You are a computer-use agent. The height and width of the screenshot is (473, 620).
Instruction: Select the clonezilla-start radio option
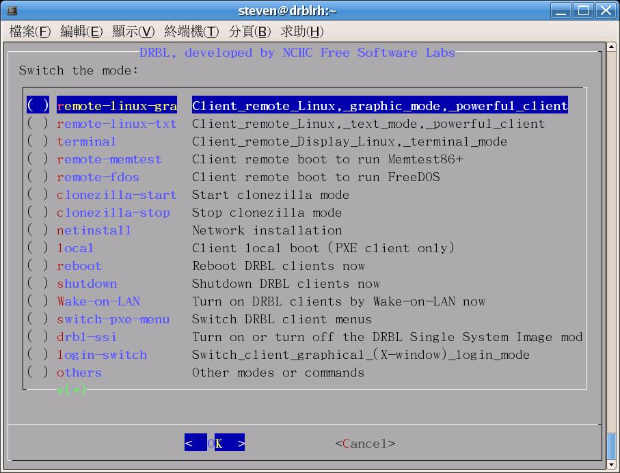tap(38, 195)
